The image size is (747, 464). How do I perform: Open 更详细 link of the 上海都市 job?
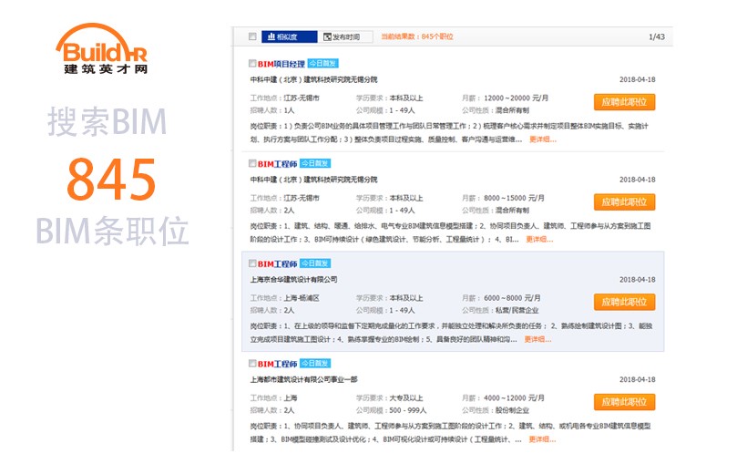(x=542, y=439)
